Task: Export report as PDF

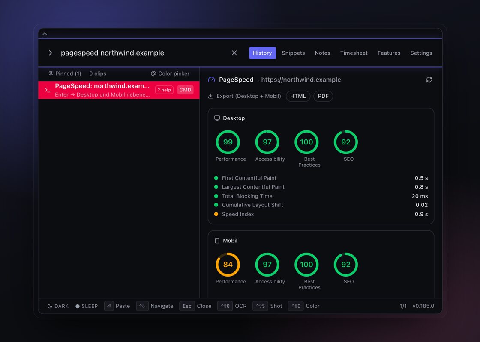Action: point(323,96)
